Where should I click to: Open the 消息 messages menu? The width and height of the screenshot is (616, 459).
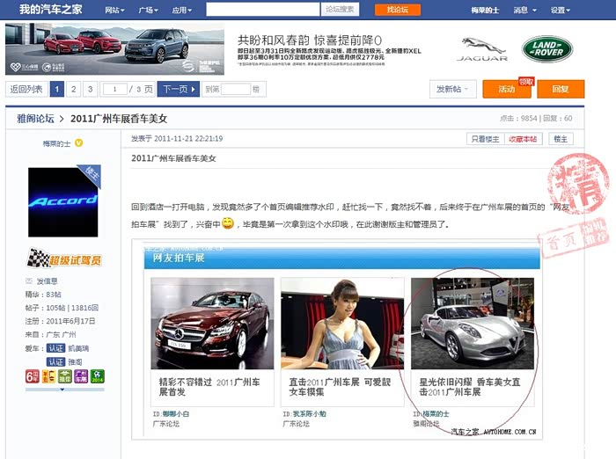click(x=524, y=10)
